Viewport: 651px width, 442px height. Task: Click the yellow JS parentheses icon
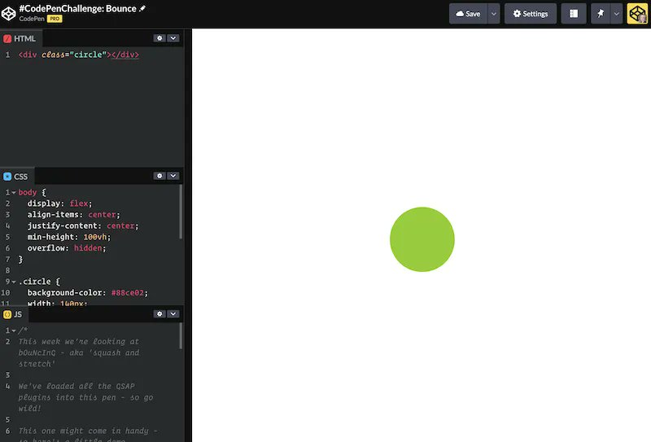[x=7, y=314]
